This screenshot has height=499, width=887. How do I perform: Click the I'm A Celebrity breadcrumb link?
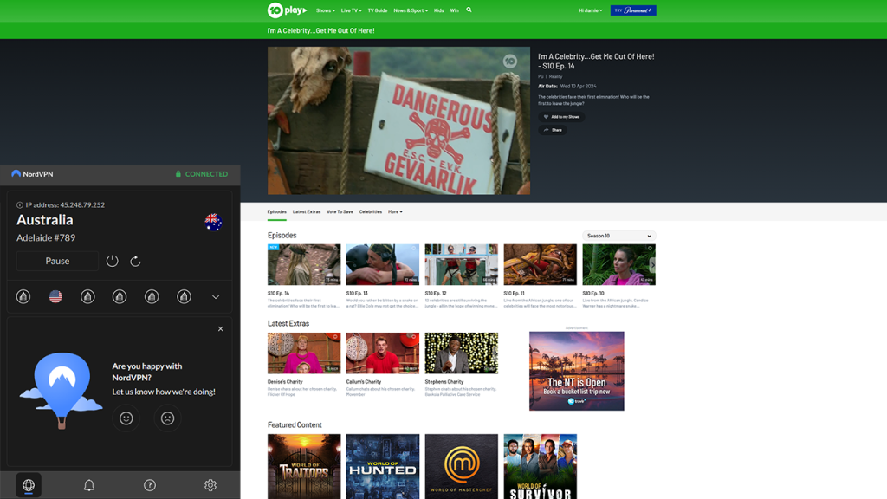[320, 30]
